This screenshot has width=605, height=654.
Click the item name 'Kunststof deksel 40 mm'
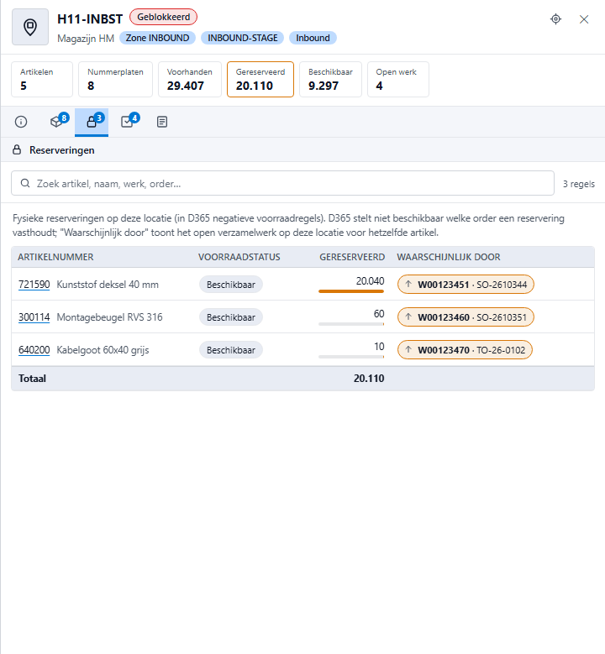[108, 285]
